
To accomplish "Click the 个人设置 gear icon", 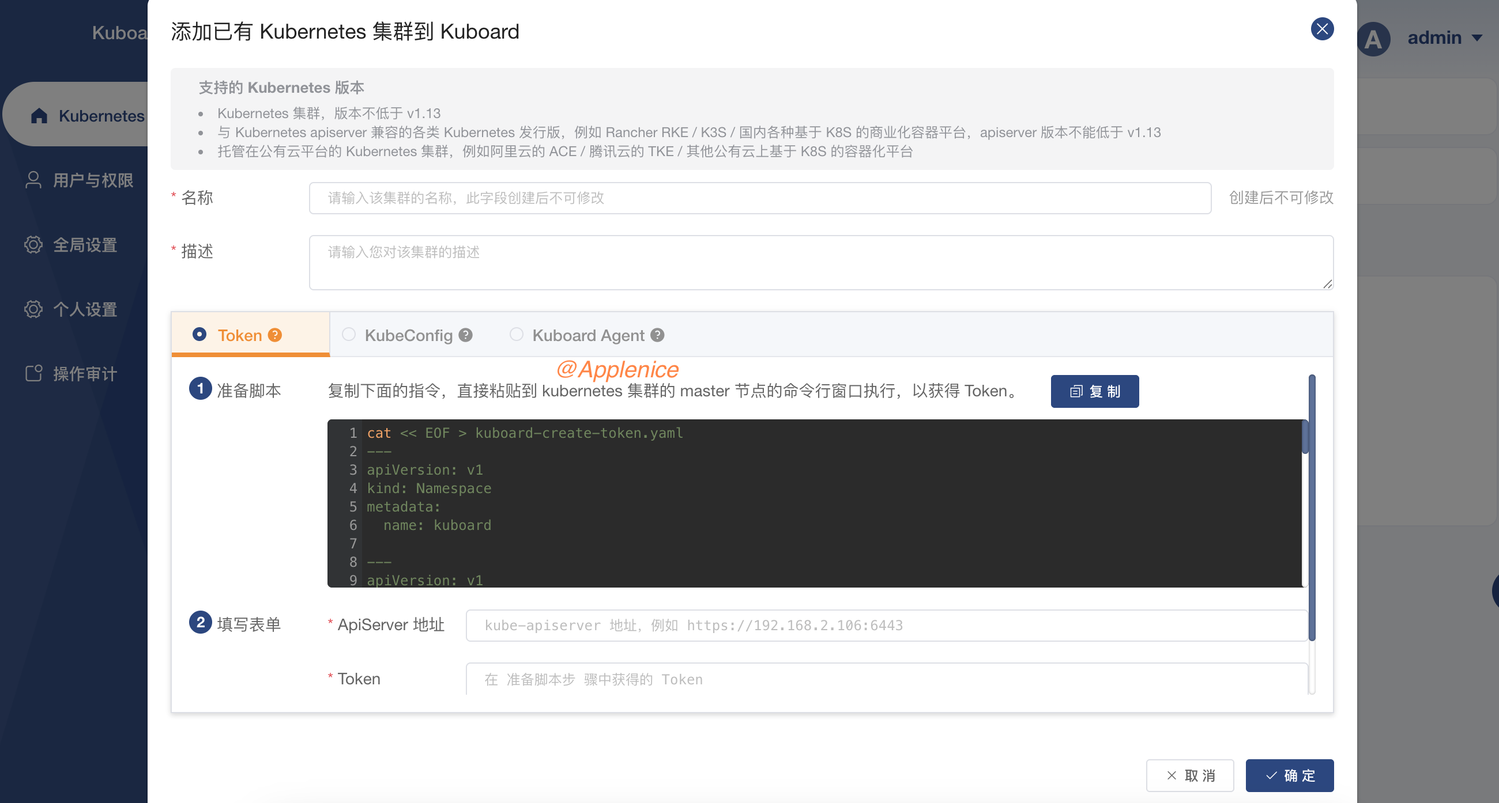I will [33, 309].
